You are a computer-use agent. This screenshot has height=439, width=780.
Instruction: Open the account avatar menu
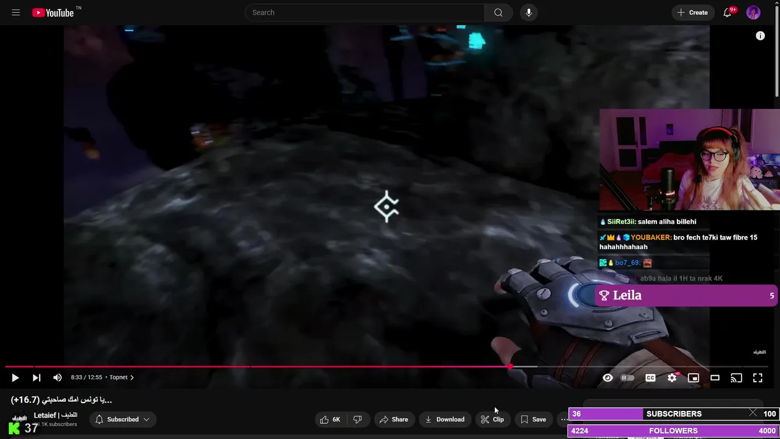(753, 12)
